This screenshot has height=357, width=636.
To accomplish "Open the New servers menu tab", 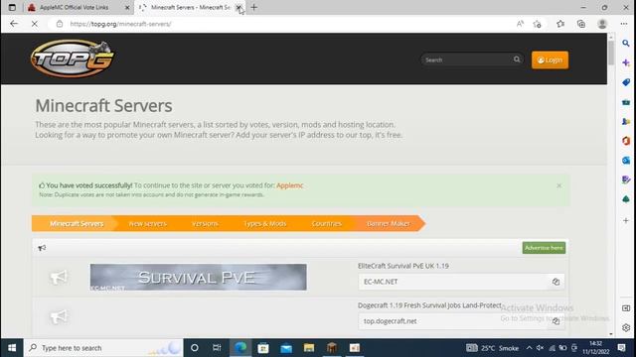I will [148, 223].
